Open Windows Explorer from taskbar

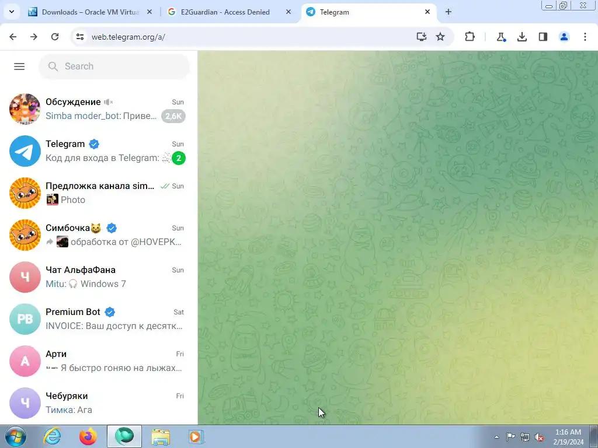pos(161,436)
